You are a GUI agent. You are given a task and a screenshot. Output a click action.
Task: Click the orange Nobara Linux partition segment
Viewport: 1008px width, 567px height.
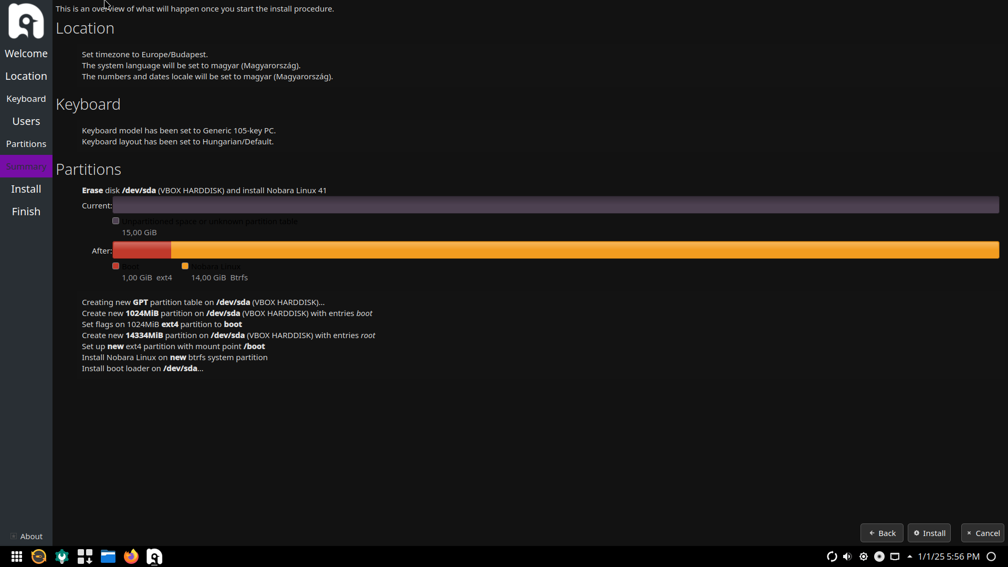(585, 250)
